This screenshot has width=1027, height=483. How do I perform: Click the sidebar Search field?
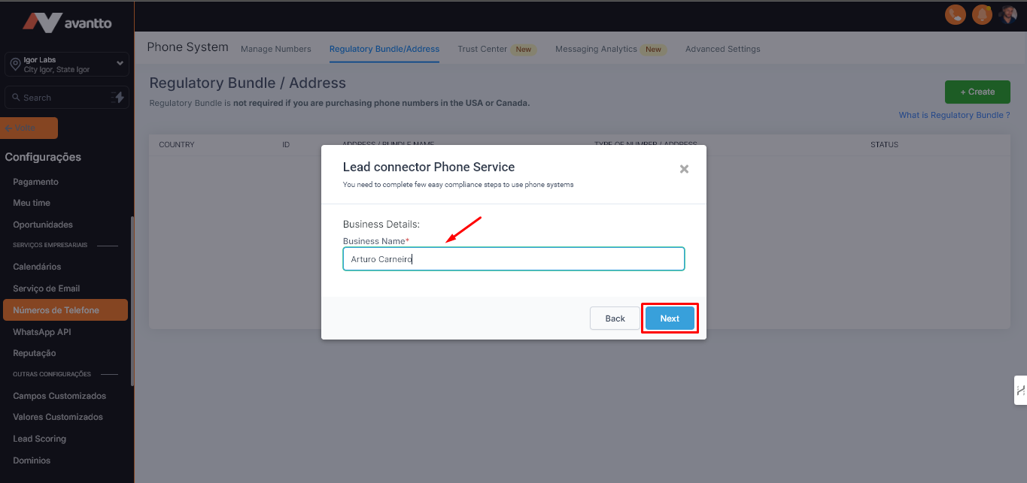click(x=56, y=98)
